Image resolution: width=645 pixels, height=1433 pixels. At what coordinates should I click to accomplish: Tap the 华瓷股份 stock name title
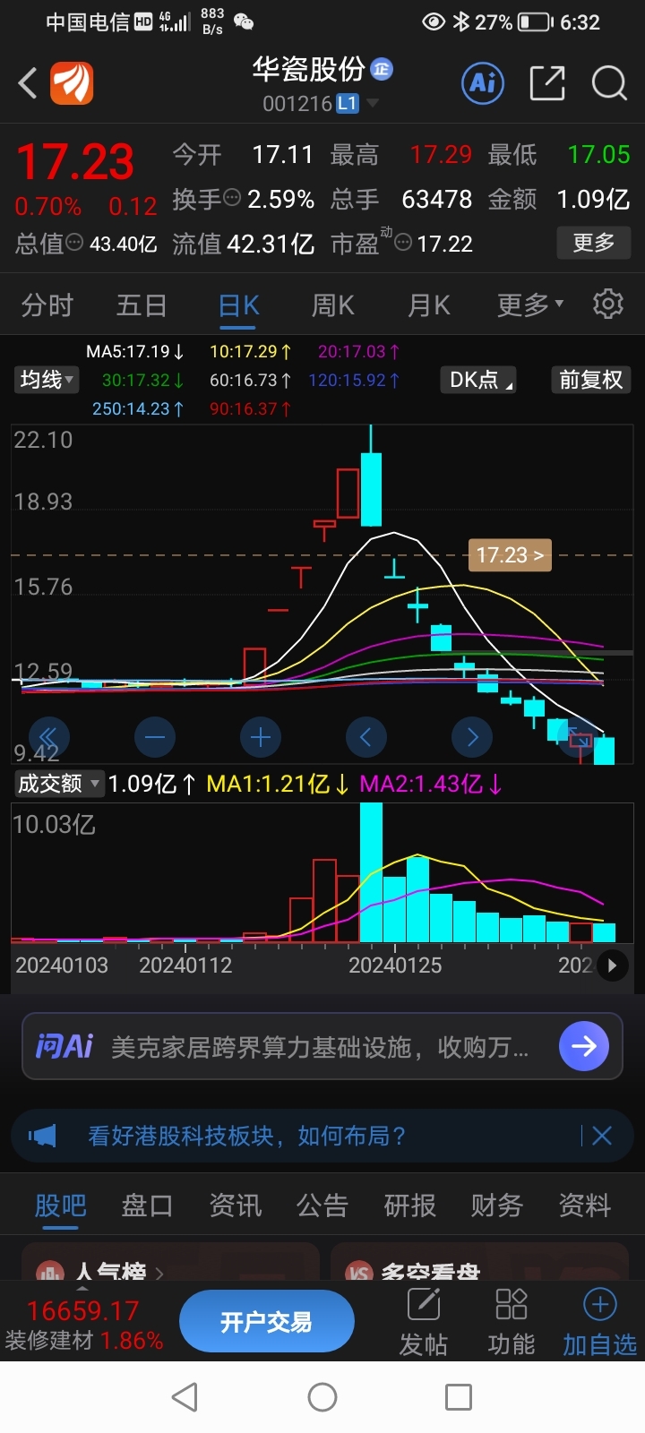308,69
